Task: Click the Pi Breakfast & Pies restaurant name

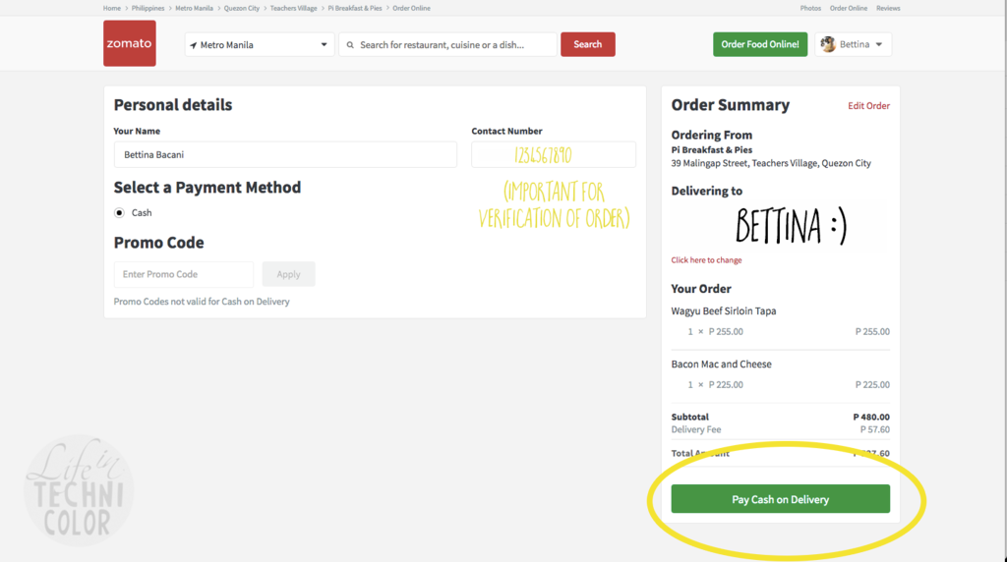Action: click(712, 150)
